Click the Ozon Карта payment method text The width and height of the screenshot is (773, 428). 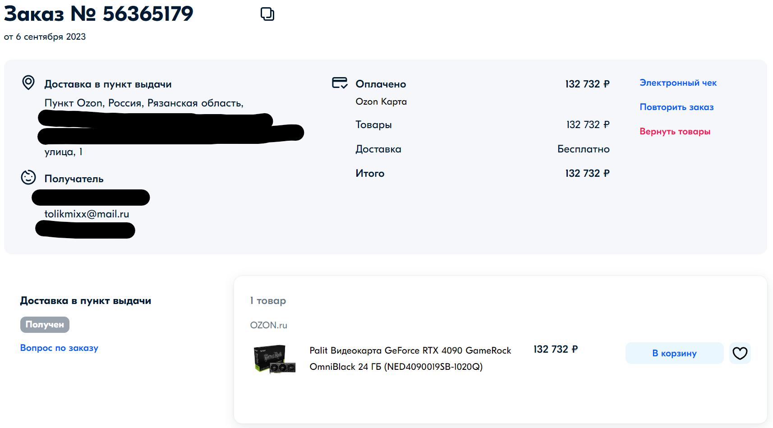point(381,102)
